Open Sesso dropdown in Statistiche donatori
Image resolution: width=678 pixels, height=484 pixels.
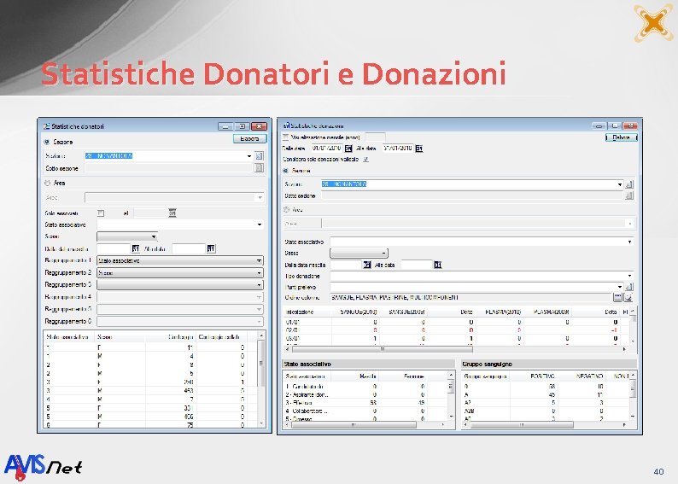pos(154,236)
